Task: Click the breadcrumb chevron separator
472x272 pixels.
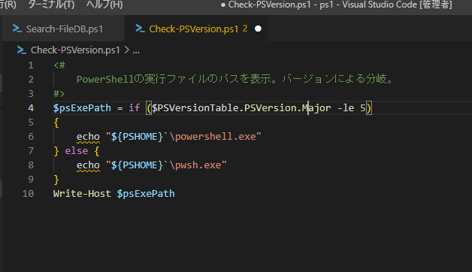Action: 127,50
